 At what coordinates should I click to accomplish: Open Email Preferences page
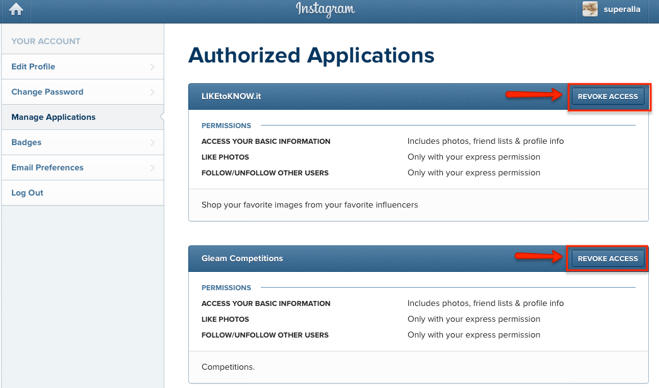(x=47, y=168)
